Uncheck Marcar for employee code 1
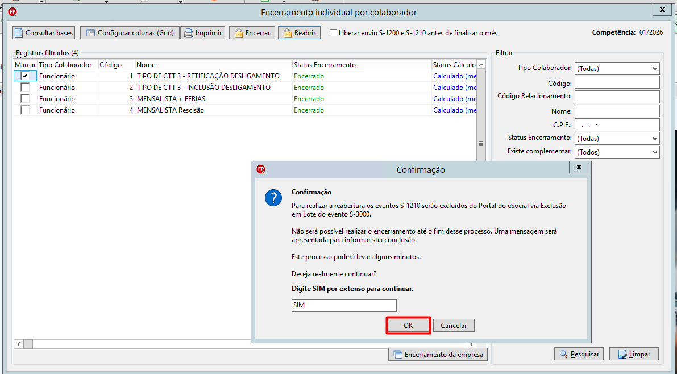Viewport: 677px width, 374px height. pos(25,76)
